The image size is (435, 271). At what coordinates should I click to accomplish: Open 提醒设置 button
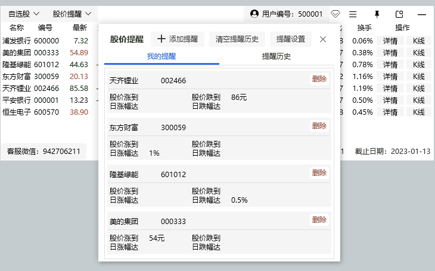(x=291, y=39)
